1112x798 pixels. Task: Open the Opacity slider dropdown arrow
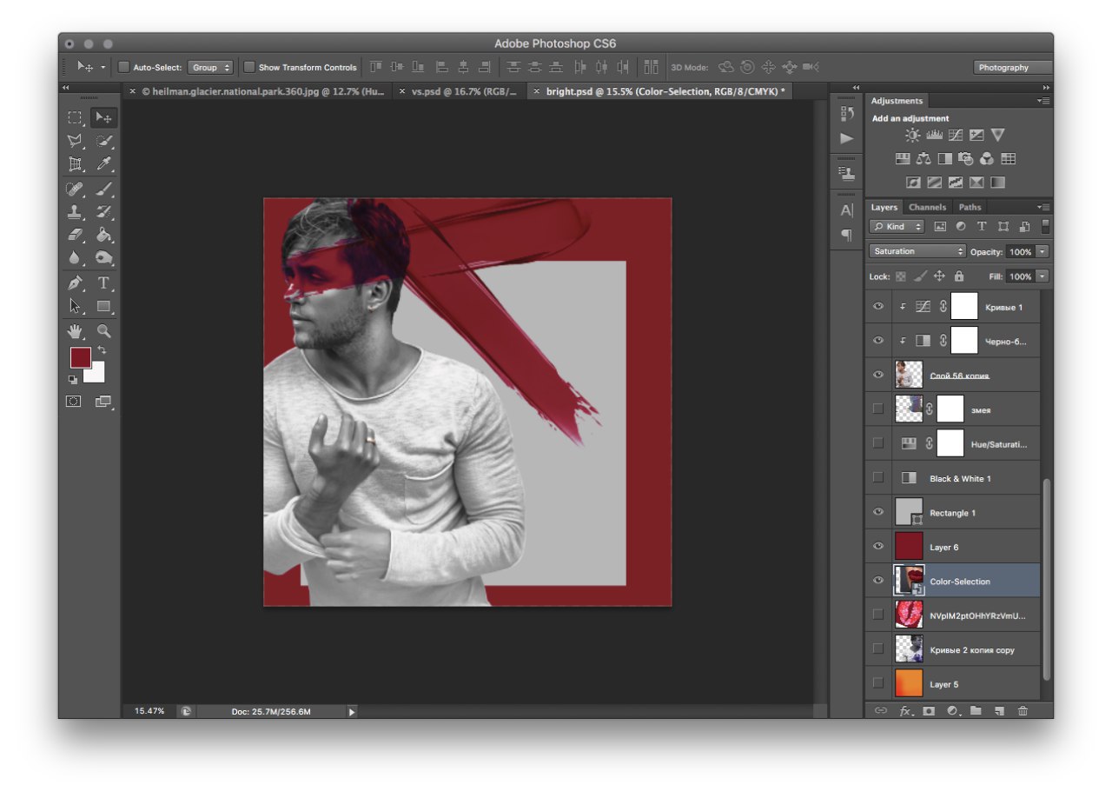coord(1042,251)
